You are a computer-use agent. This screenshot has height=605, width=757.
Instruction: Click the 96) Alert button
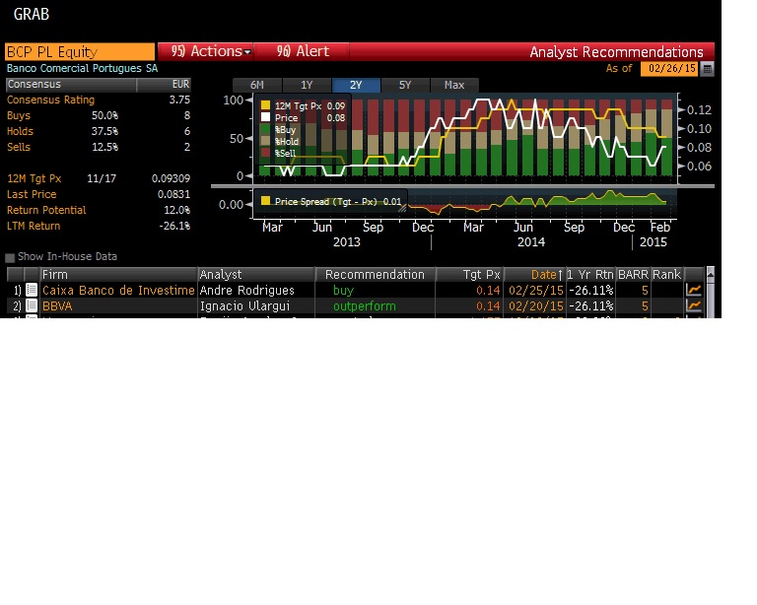click(x=302, y=51)
